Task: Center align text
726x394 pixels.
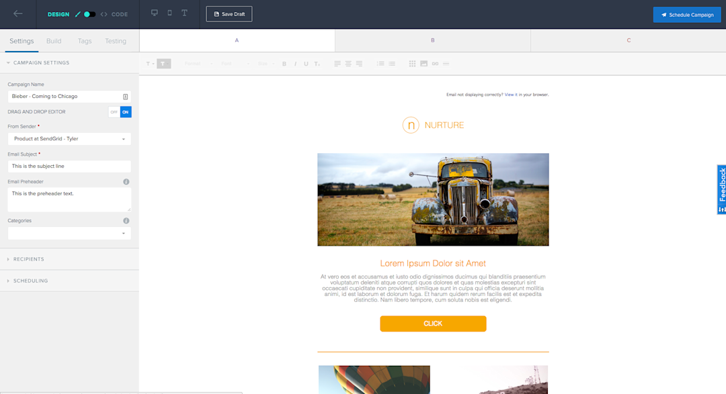Action: tap(348, 64)
